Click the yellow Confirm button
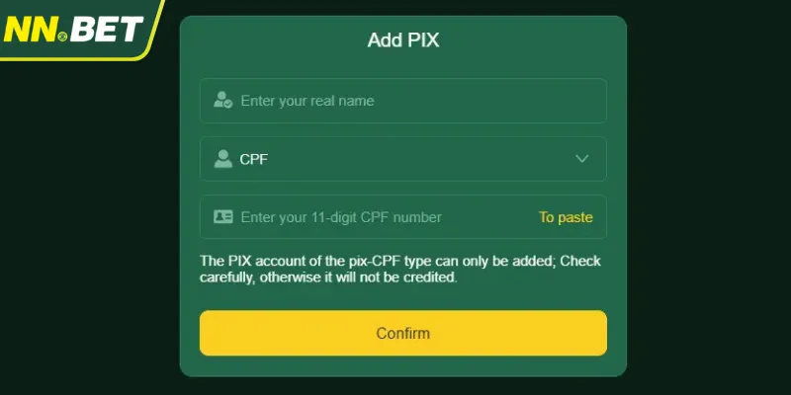This screenshot has height=395, width=791. coord(403,333)
